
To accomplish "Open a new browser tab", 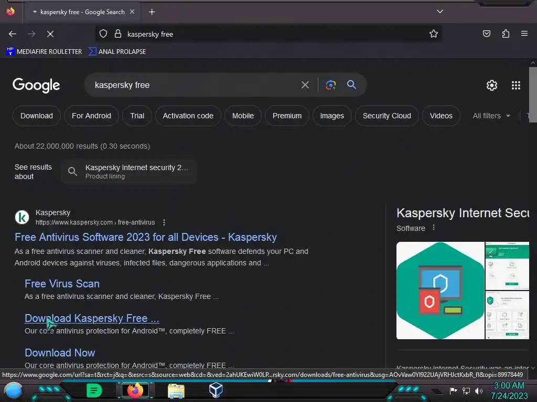I will point(152,12).
